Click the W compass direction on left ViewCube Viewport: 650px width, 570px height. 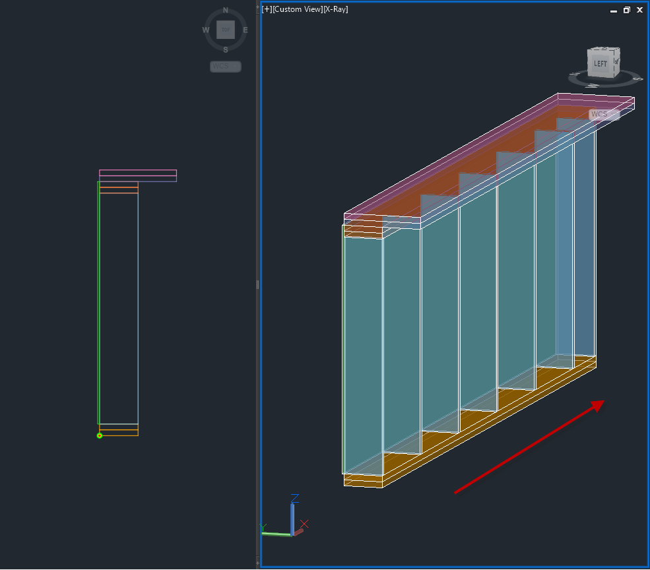coord(206,30)
